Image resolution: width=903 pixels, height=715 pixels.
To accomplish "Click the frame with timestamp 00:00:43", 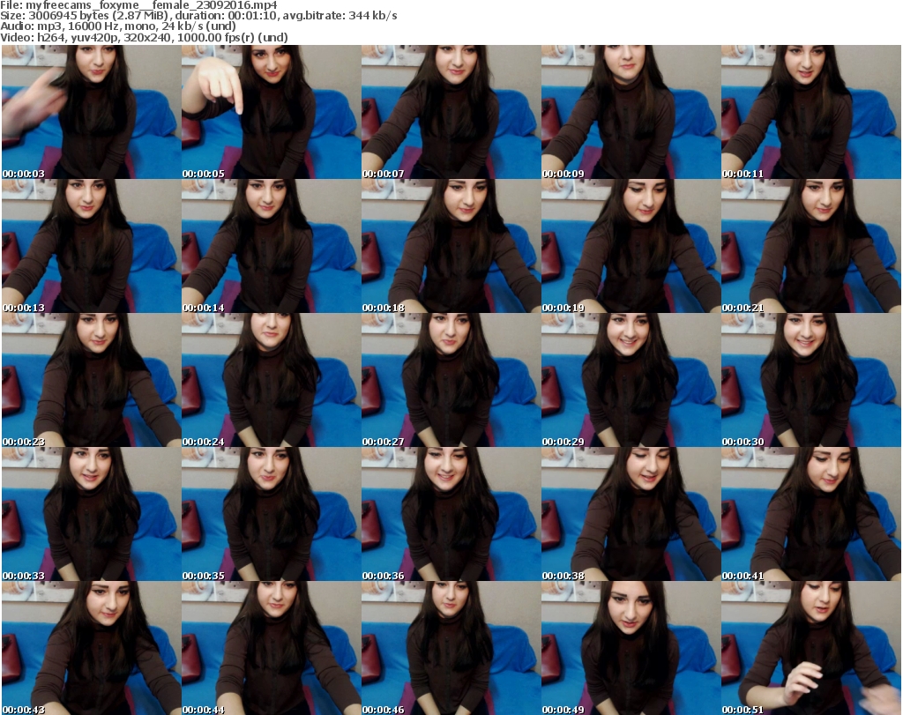I will point(92,648).
